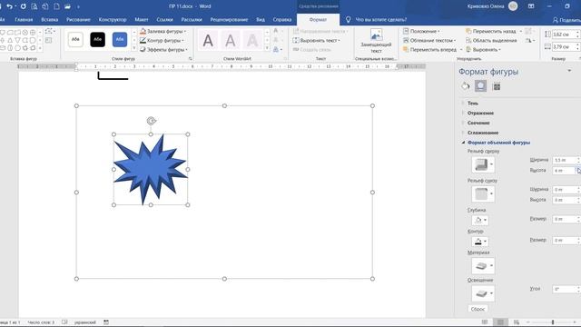581x327 pixels.
Task: Click the draw text box icon
Action: (x=48, y=40)
